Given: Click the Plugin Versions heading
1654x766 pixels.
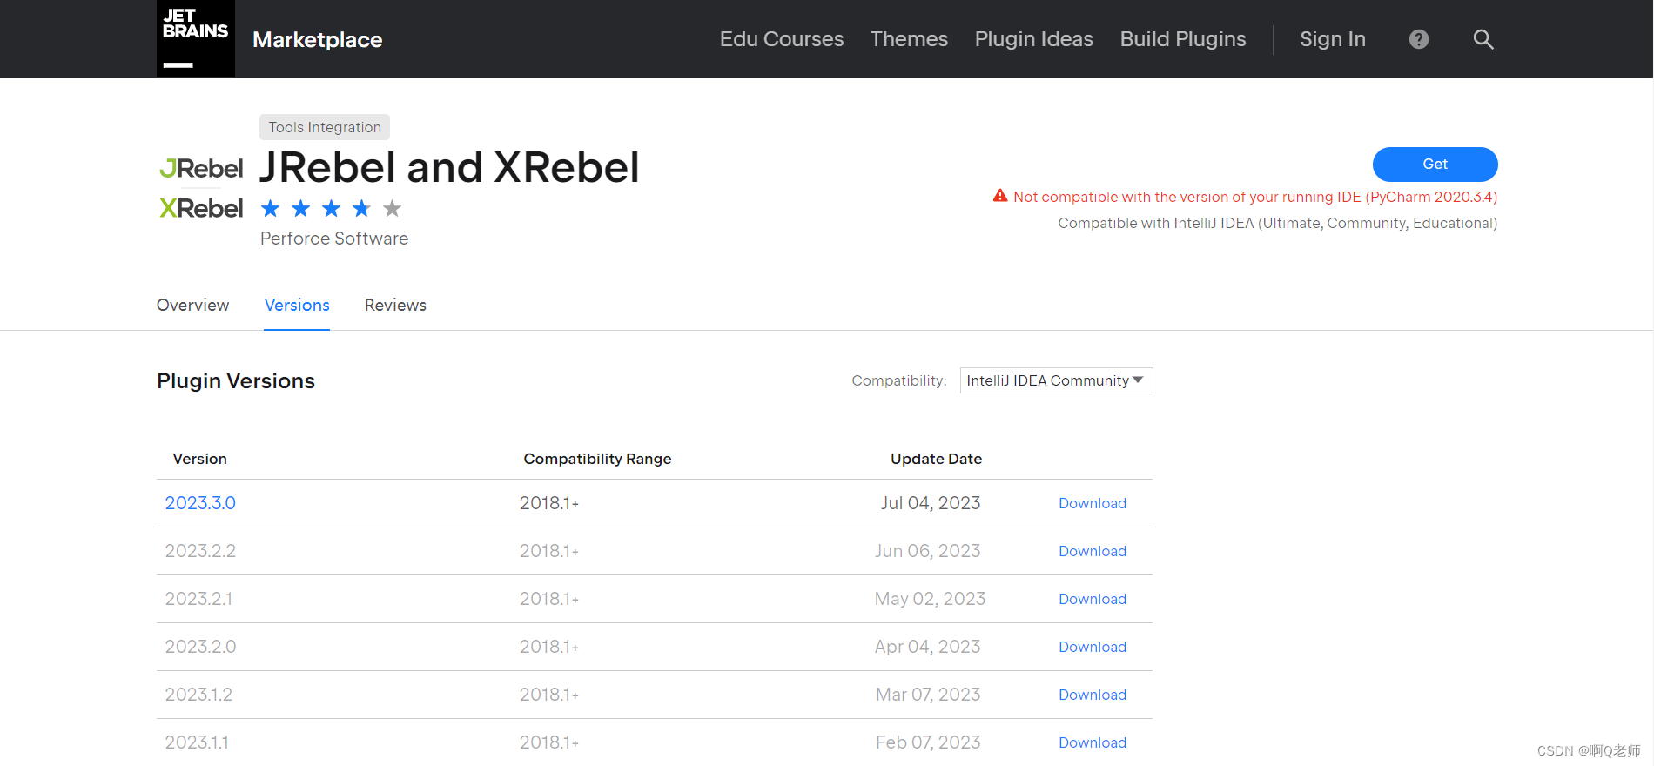Looking at the screenshot, I should point(236,381).
